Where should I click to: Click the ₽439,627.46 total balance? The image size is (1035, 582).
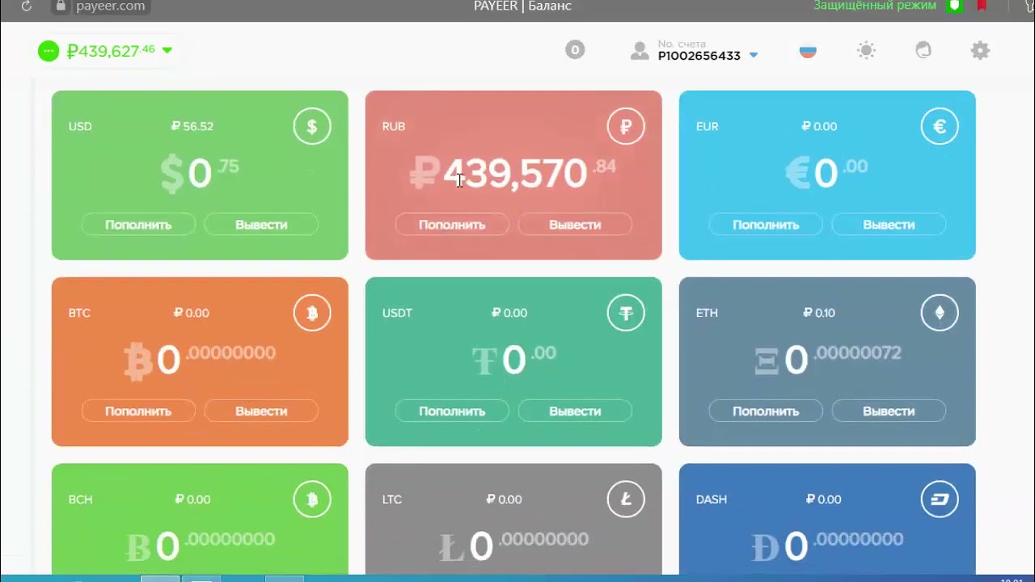(x=111, y=51)
